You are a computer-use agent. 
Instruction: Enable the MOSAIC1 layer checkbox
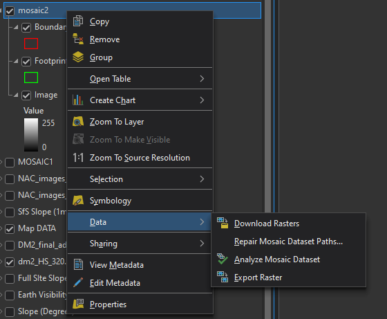(10, 163)
